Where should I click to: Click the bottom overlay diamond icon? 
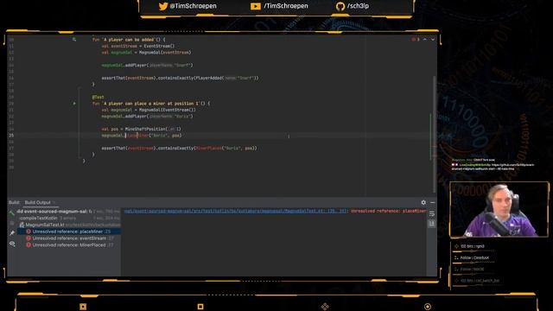coord(325,307)
